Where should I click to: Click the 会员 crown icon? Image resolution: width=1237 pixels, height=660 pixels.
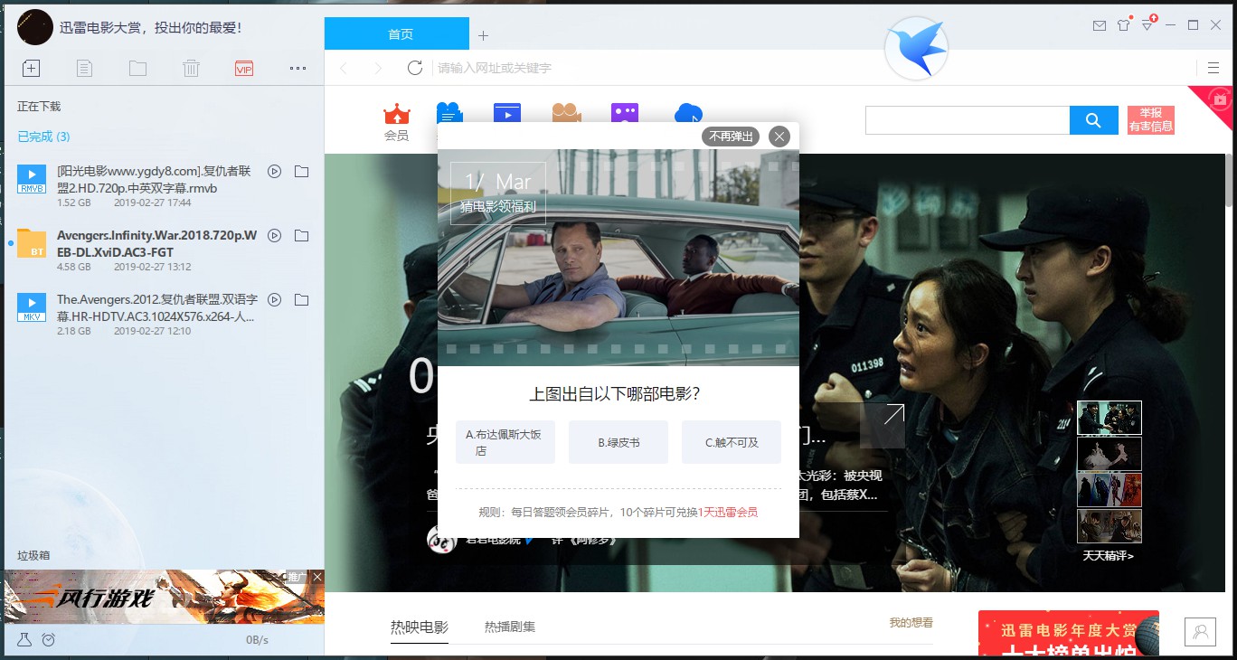396,122
